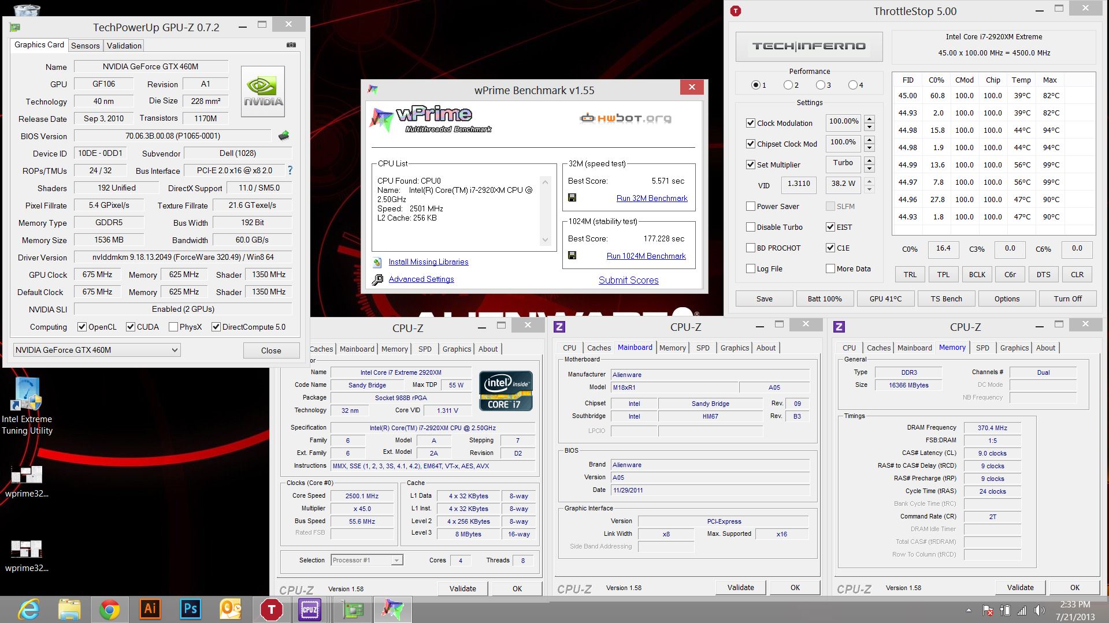Viewport: 1109px width, 623px height.
Task: Click the volume speaker icon in system tray
Action: click(x=1039, y=610)
